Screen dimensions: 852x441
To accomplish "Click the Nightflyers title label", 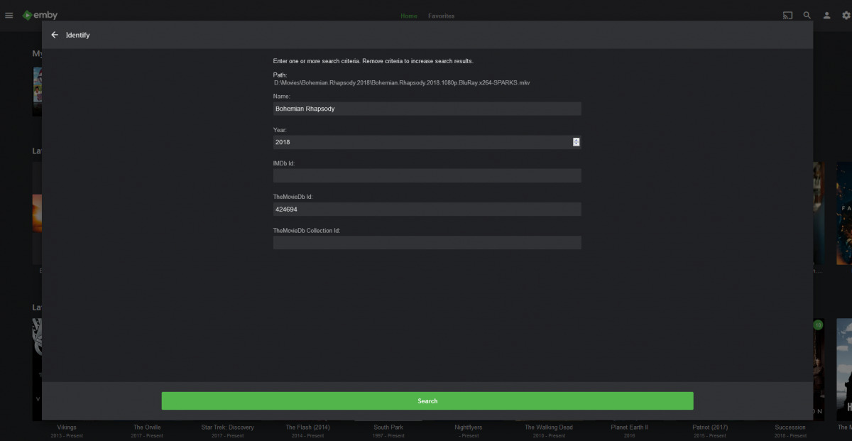I will pos(469,428).
